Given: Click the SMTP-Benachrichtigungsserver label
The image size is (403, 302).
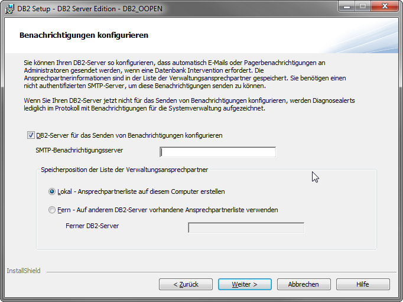Looking at the screenshot, I should pos(79,150).
